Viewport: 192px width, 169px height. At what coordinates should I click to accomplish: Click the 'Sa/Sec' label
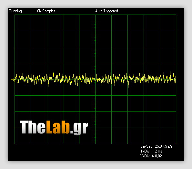pyautogui.click(x=146, y=146)
